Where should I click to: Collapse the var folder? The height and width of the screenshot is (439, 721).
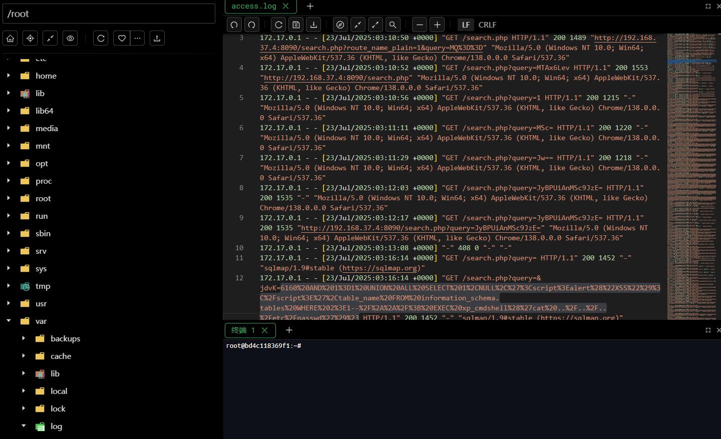point(9,321)
